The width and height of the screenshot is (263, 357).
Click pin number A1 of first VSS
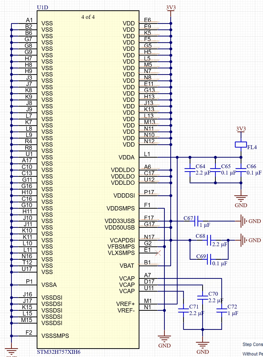tap(29, 20)
